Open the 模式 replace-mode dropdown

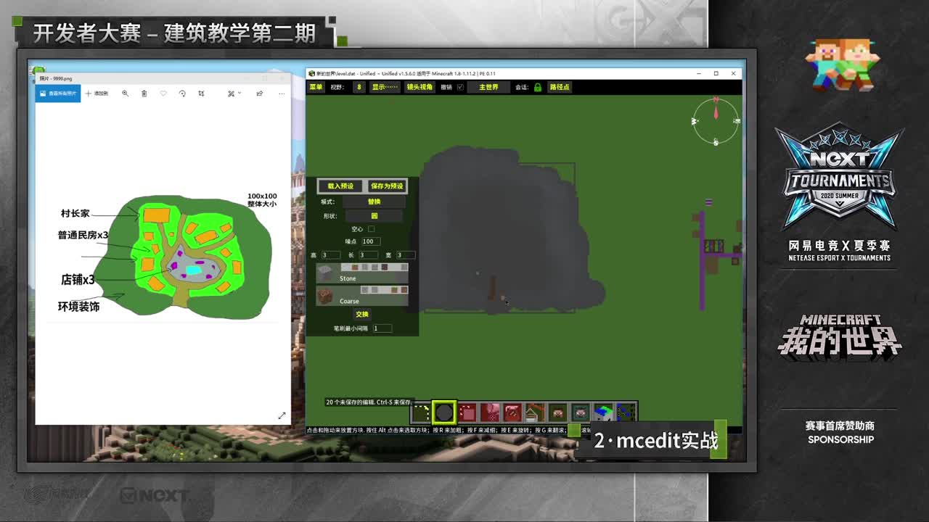pyautogui.click(x=374, y=203)
